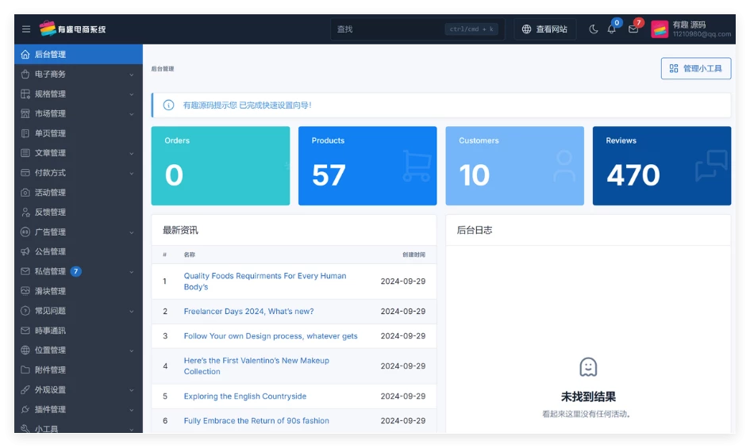Viewport: 750px width, 448px height.
Task: Click the user avatar profile icon
Action: pos(660,29)
